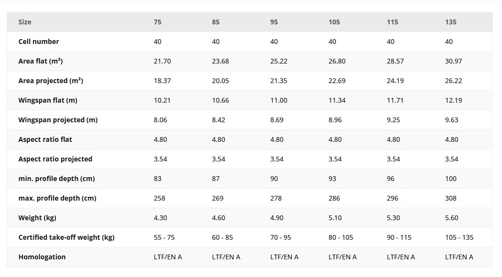
Task: Click the Cell number row label
Action: [39, 42]
